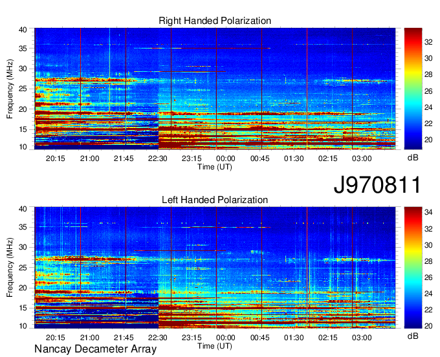Viewport: 440px width, 357px height.
Task: Click the top plot's color scale bar
Action: point(413,89)
